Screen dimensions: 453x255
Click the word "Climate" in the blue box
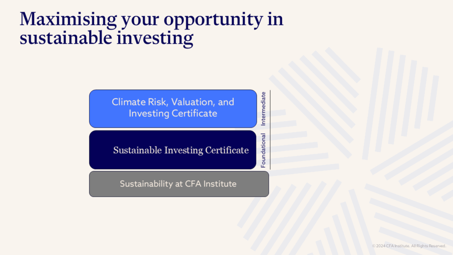pos(129,102)
